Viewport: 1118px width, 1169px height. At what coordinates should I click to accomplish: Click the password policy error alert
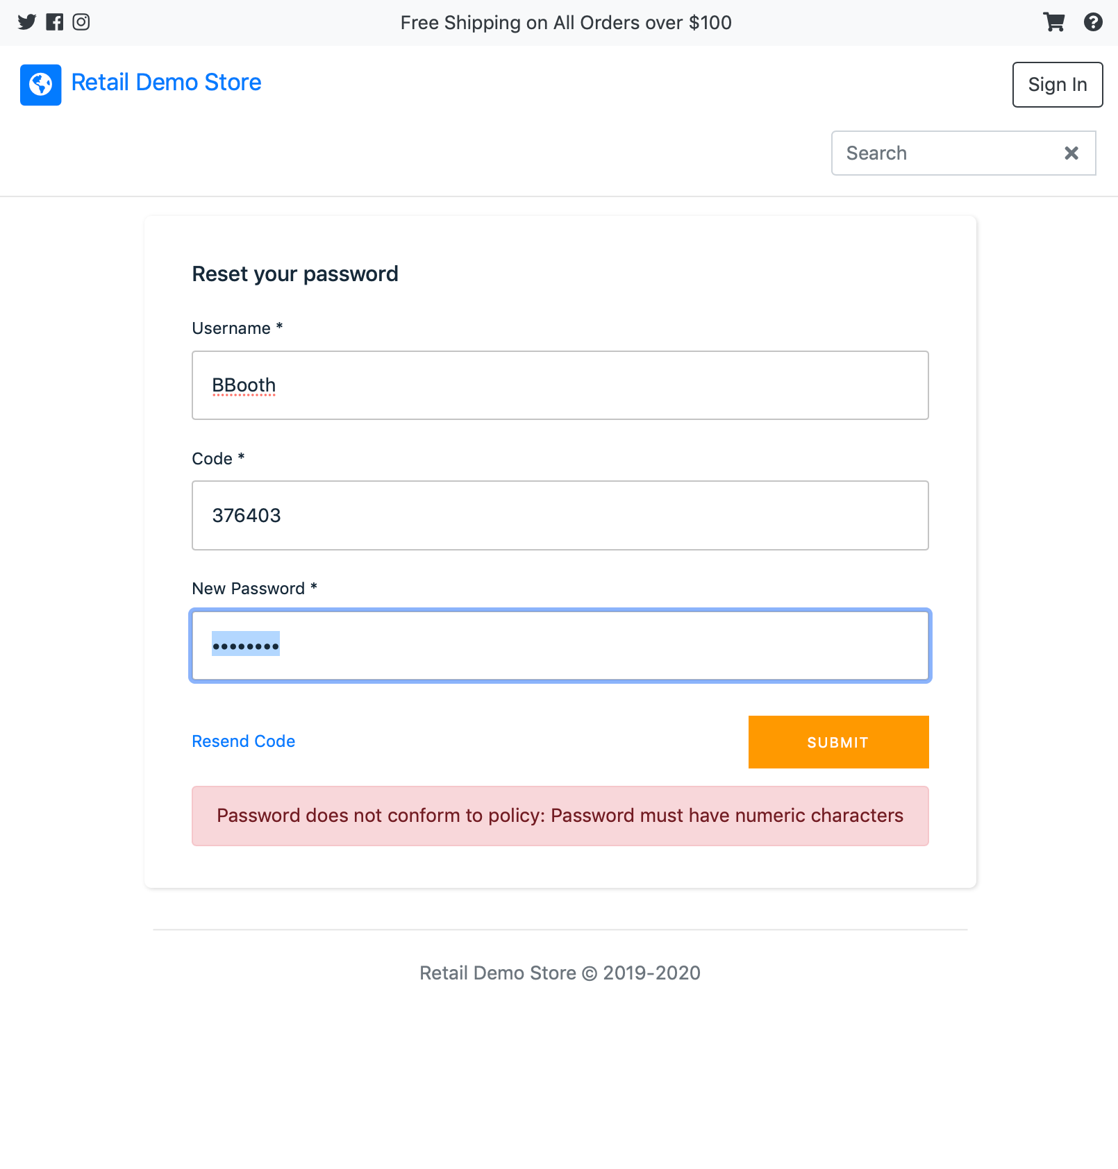click(x=560, y=816)
